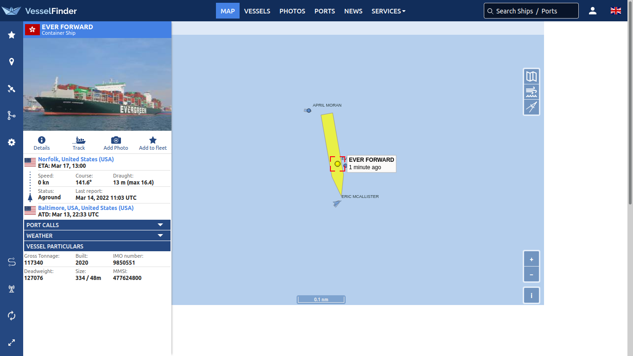Toggle fullscreen with the expand arrows icon
Viewport: 633px width, 356px height.
(x=12, y=343)
